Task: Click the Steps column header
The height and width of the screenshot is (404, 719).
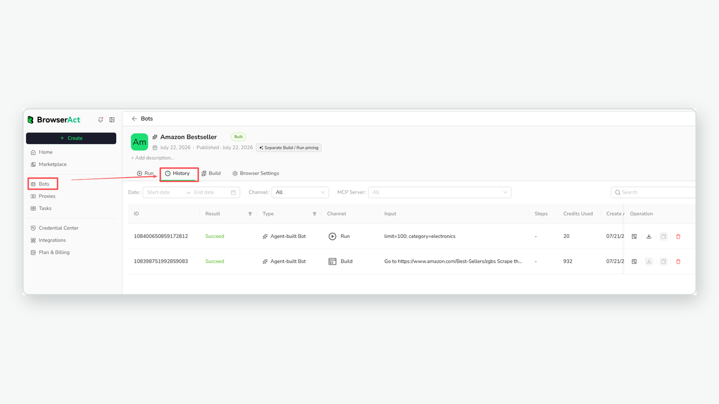Action: [x=541, y=214]
